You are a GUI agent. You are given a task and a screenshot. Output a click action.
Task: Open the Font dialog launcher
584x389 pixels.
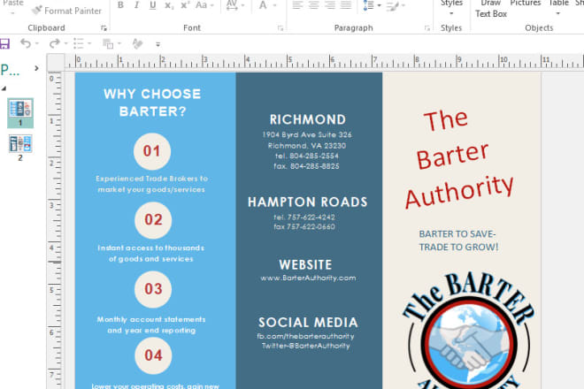(x=280, y=28)
